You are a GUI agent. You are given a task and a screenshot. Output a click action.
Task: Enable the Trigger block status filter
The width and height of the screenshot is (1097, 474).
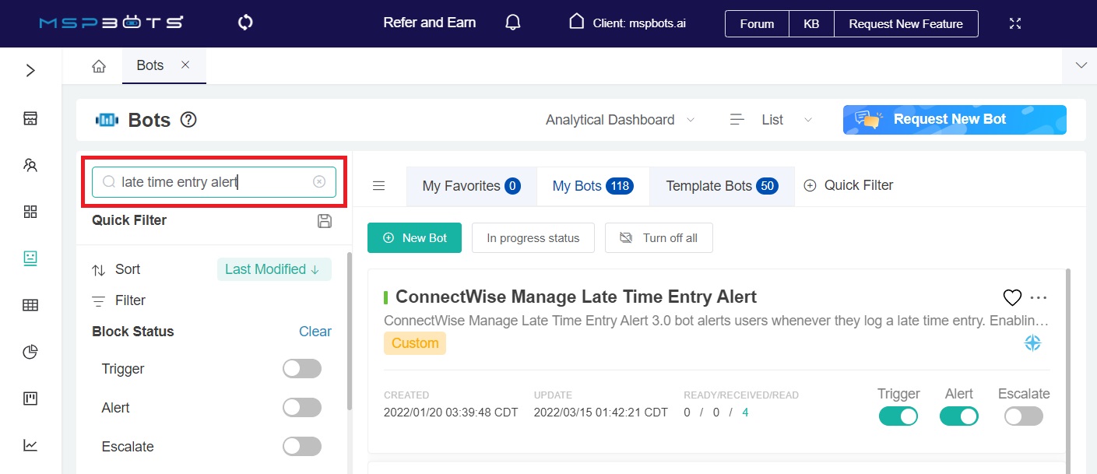[302, 369]
